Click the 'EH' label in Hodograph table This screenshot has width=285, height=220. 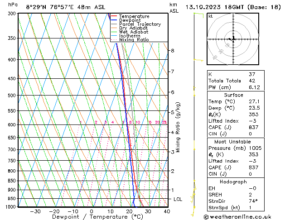tap(212, 188)
